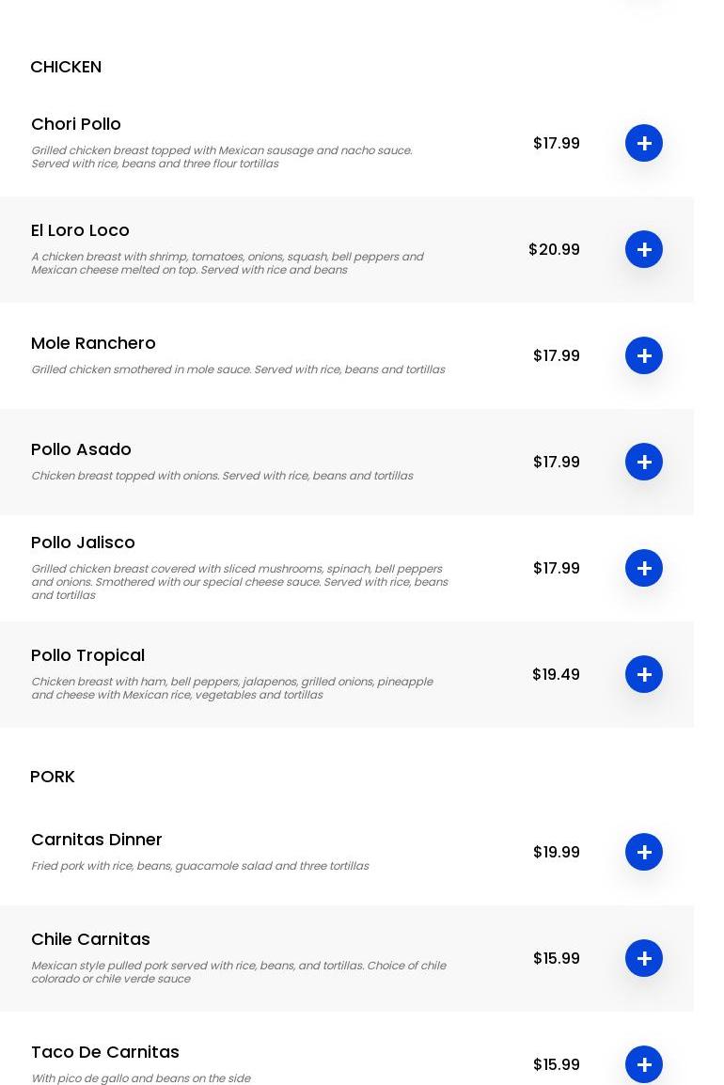Add Carnitas Dinner with the plus button
724x1085 pixels.
click(644, 852)
